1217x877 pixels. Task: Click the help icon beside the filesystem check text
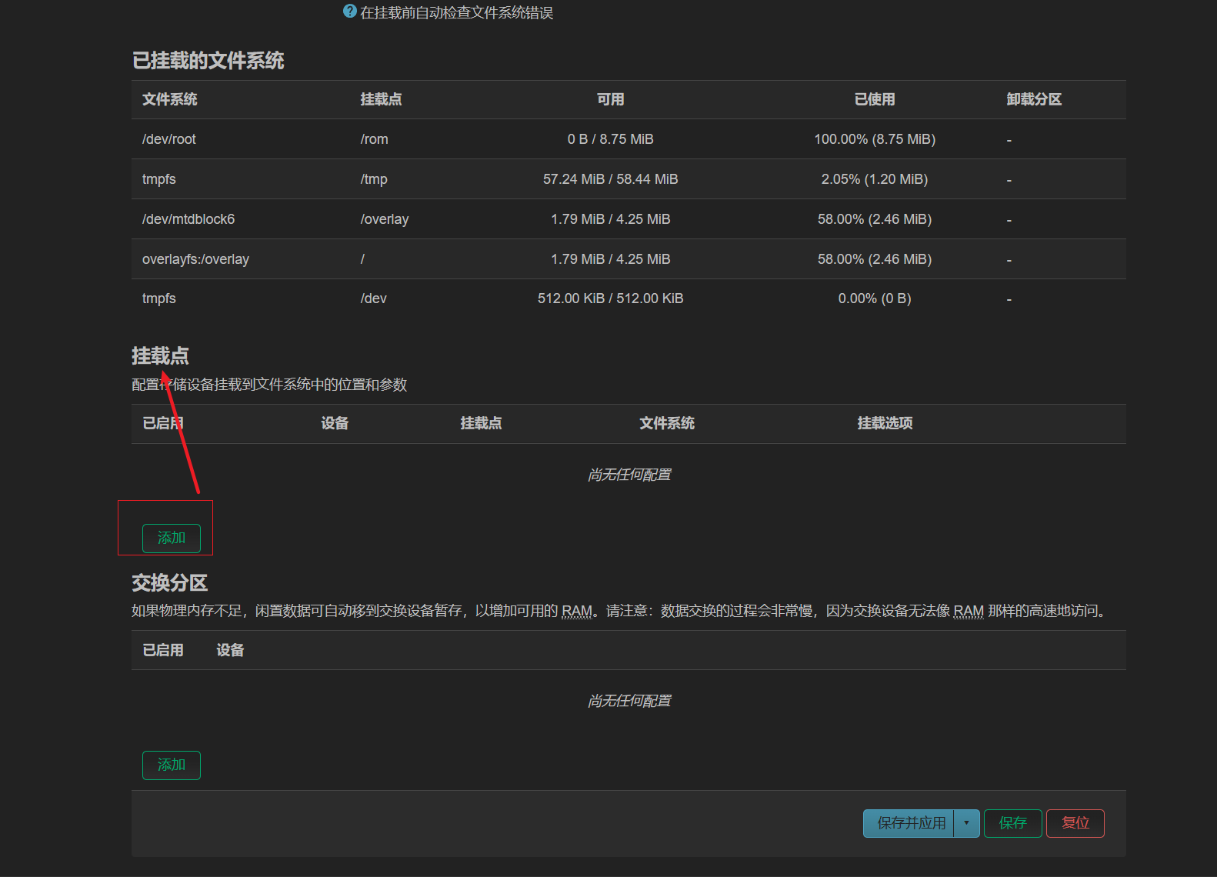pos(350,12)
